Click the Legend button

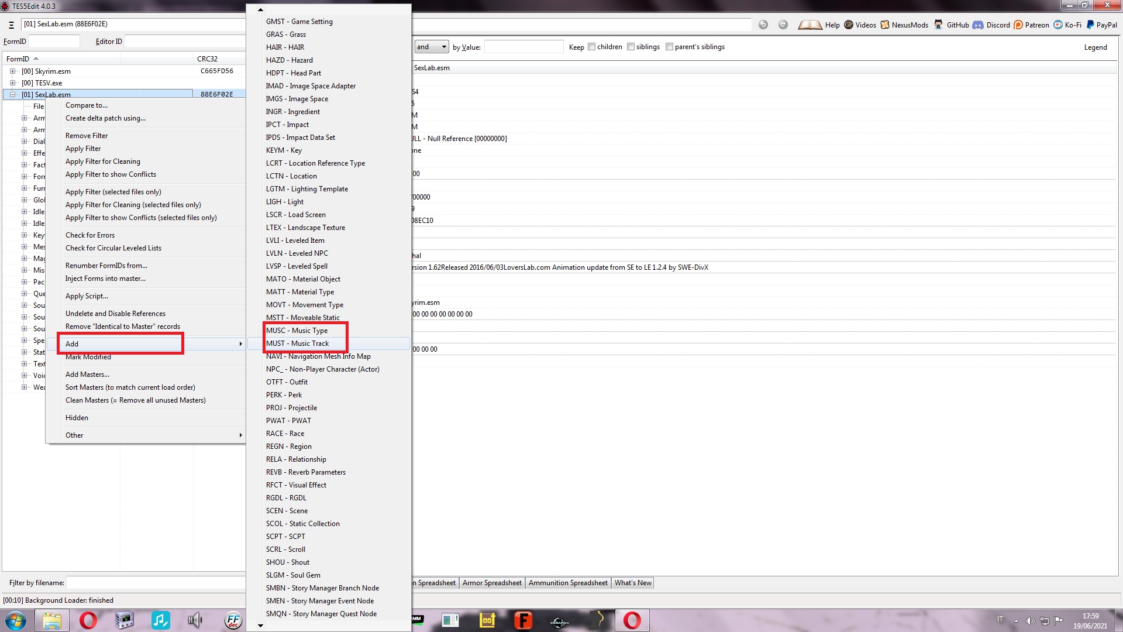[1096, 47]
